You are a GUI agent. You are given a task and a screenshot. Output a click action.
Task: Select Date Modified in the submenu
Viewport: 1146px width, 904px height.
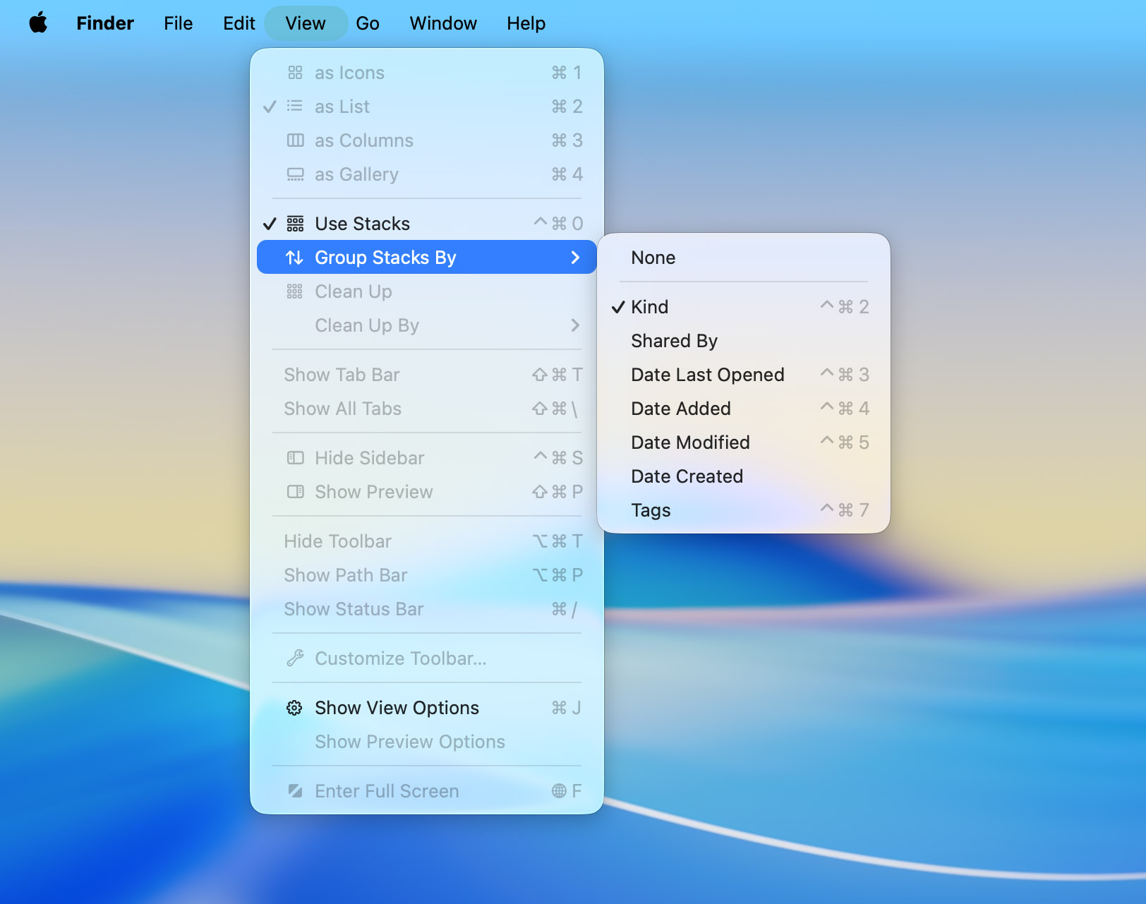tap(690, 442)
